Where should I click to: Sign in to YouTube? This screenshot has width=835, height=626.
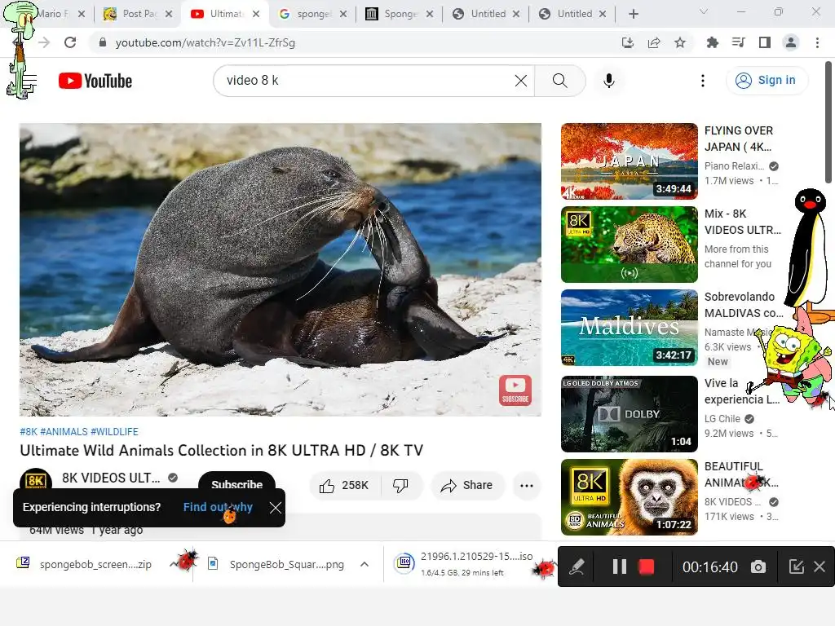(767, 81)
